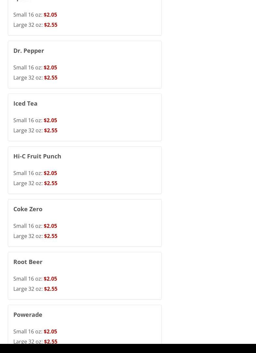Choose Hi-C Fruit Punch Large 32 oz
The width and height of the screenshot is (256, 353).
35,183
